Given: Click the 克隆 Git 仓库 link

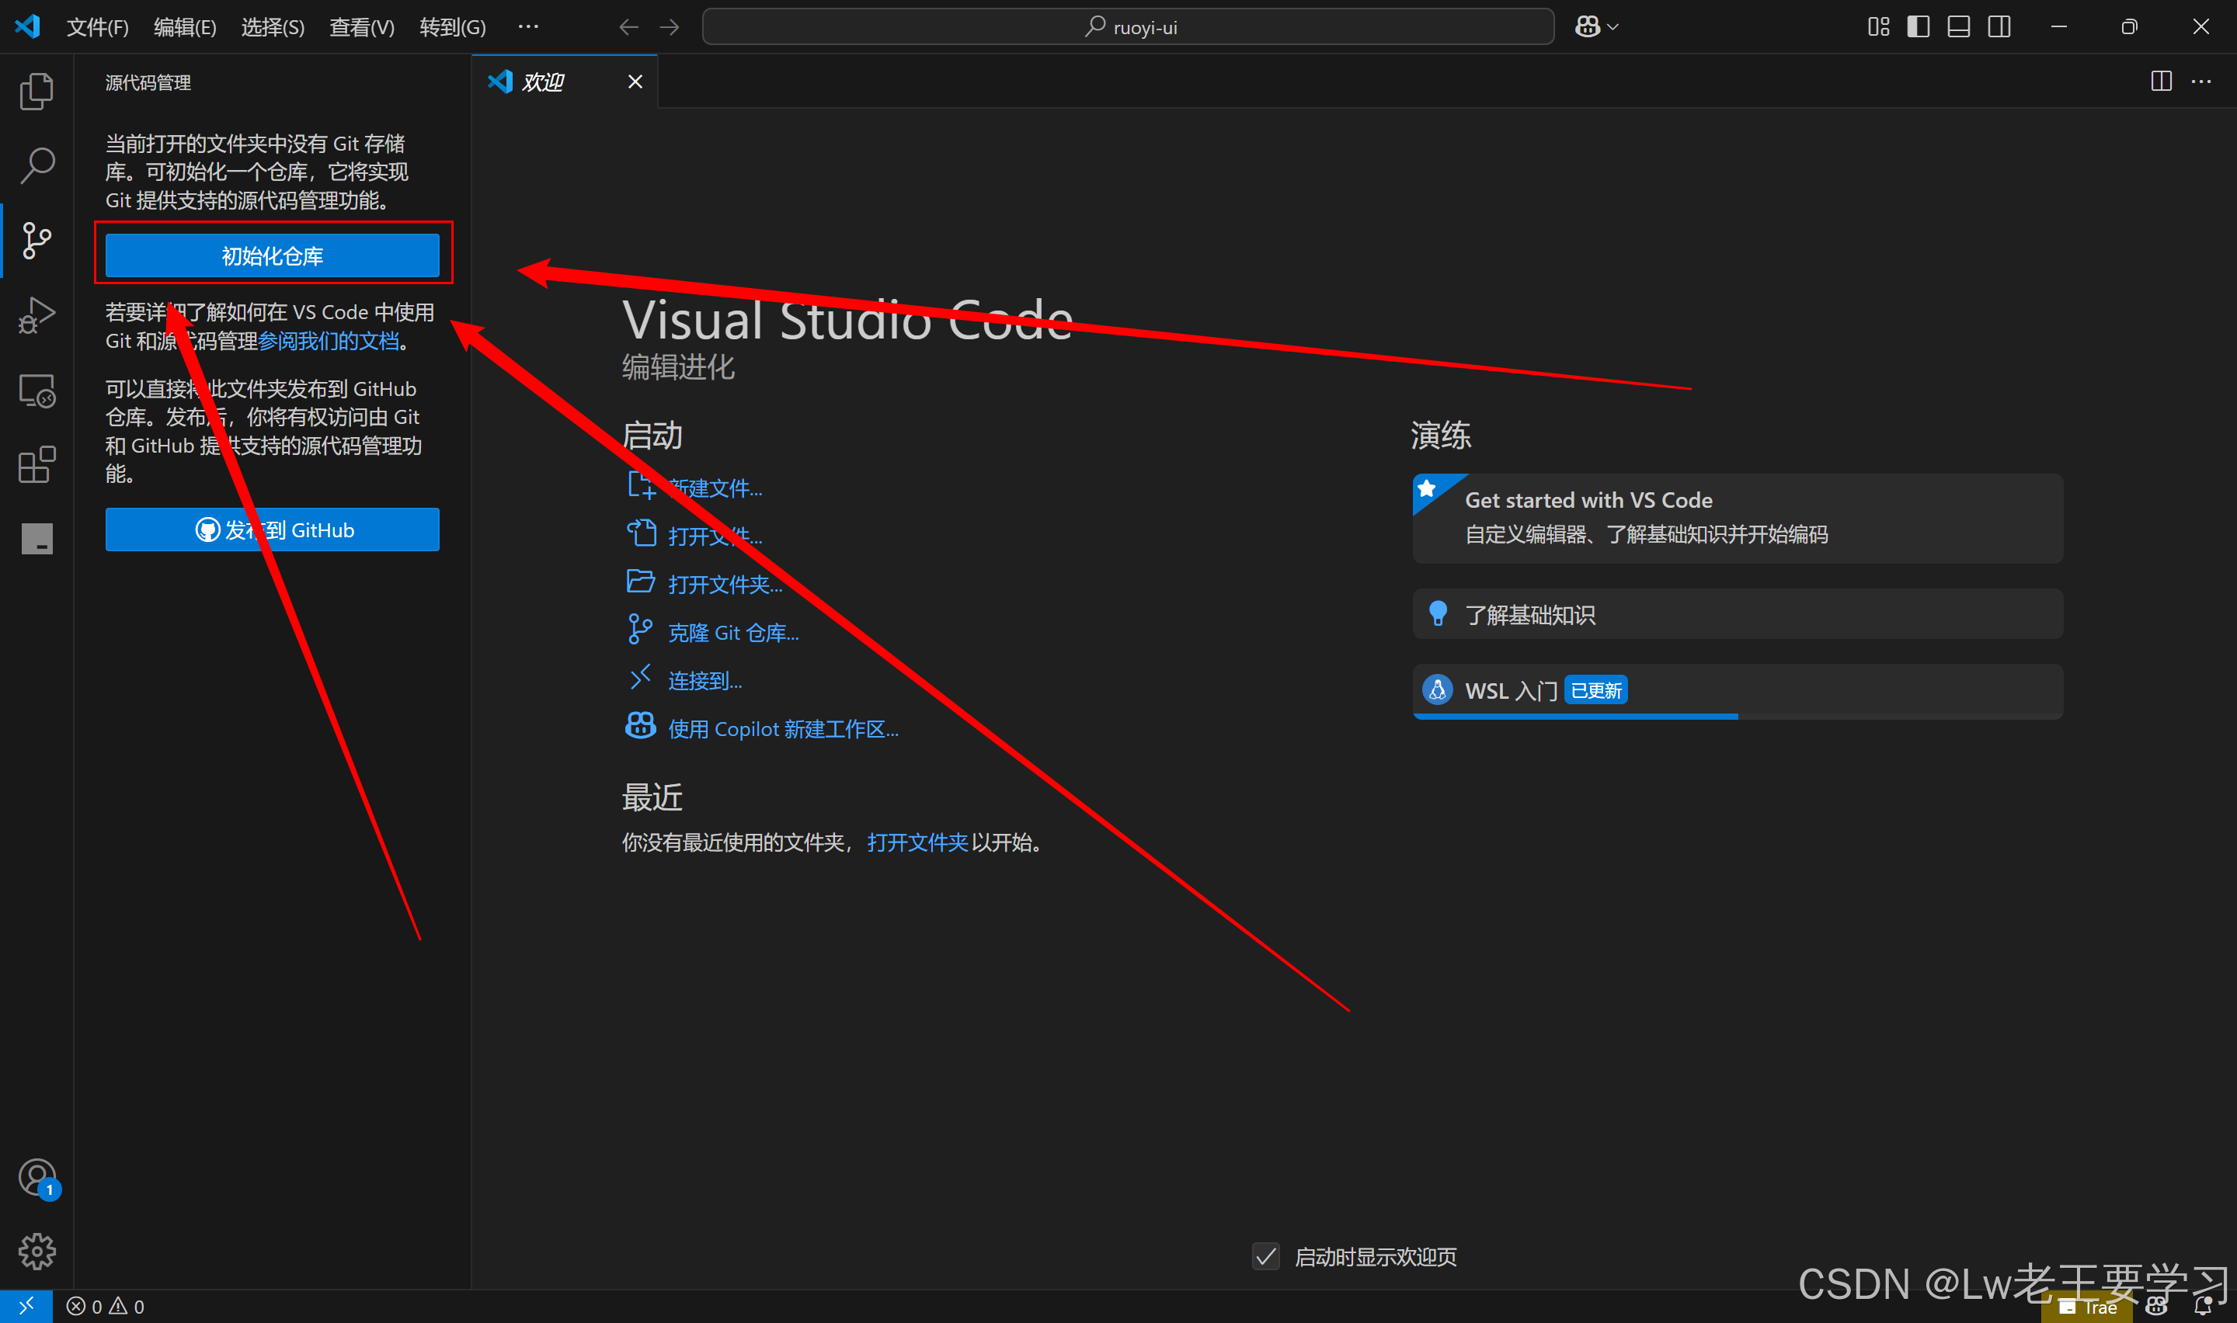Looking at the screenshot, I should click(x=733, y=632).
